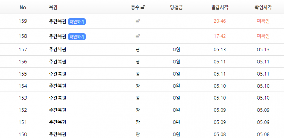This screenshot has height=138, width=284.
Task: Click 05.10 confirm date in row 153
Action: [263, 98]
